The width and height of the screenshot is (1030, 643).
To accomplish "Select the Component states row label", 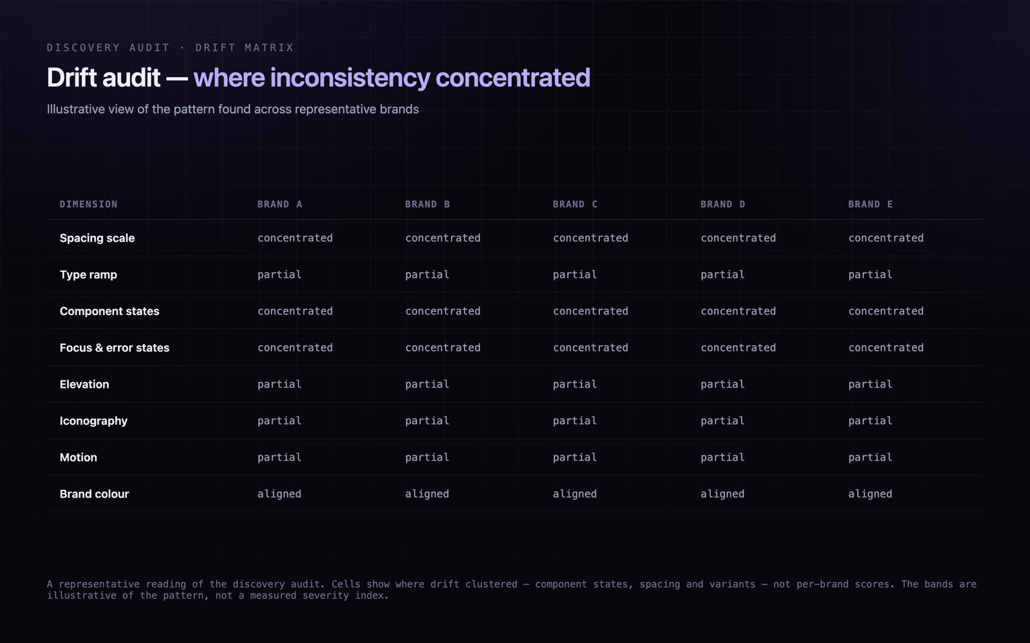I will (x=109, y=311).
